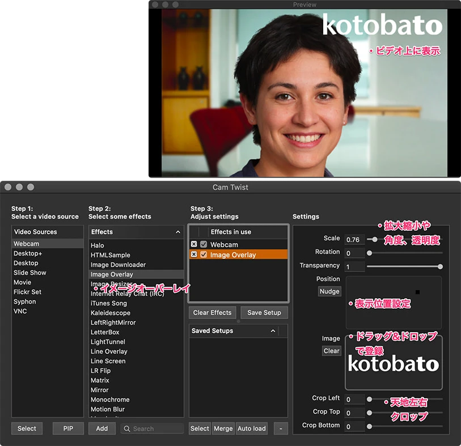
Task: Uncheck the Image Overlay effect checkbox
Action: [204, 255]
